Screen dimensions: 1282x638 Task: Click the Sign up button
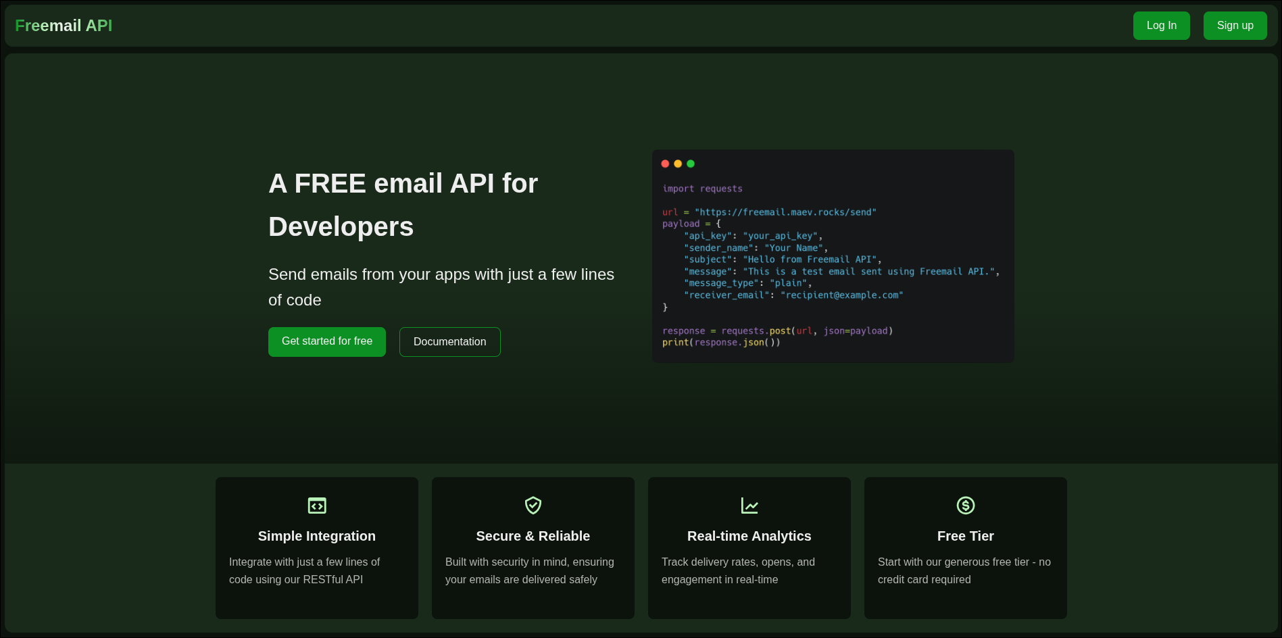pos(1235,26)
